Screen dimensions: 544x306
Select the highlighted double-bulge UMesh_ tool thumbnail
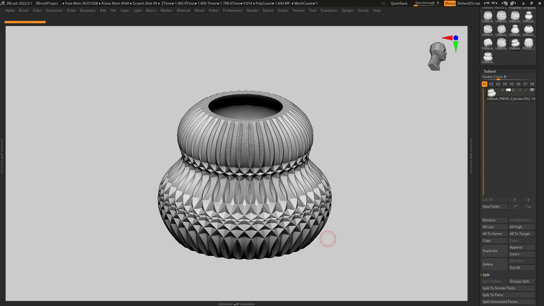pyautogui.click(x=515, y=44)
